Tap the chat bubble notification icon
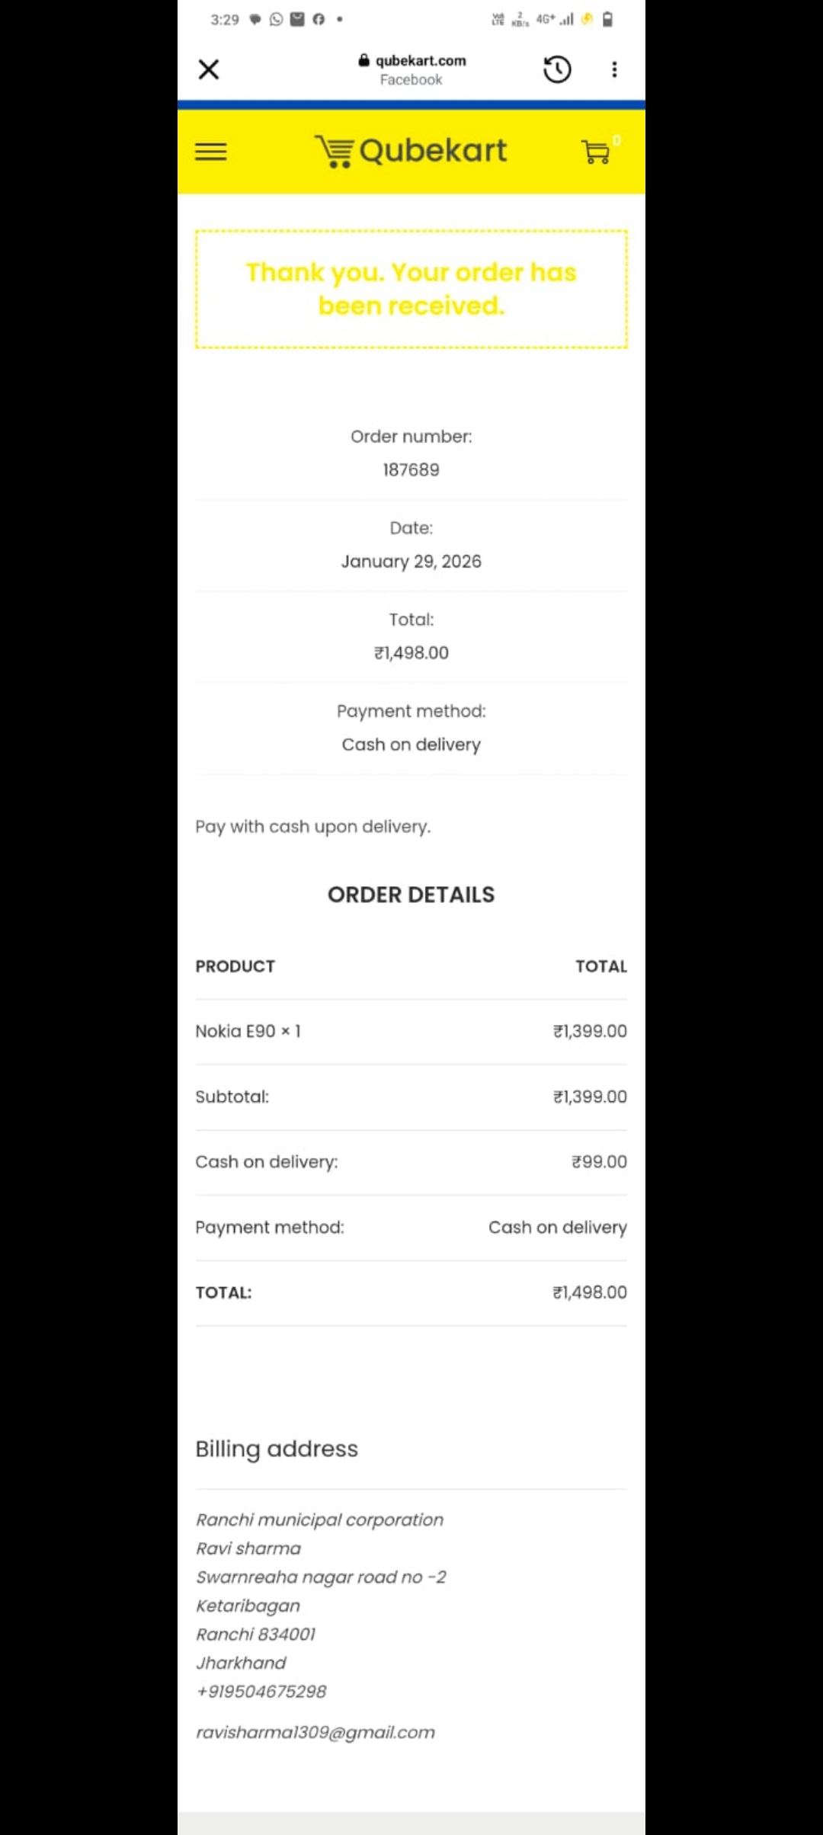This screenshot has height=1835, width=823. pyautogui.click(x=255, y=19)
